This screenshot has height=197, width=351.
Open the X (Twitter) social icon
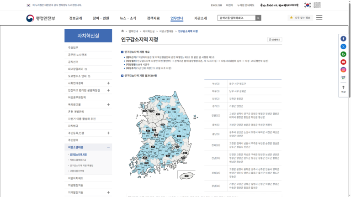343,47
